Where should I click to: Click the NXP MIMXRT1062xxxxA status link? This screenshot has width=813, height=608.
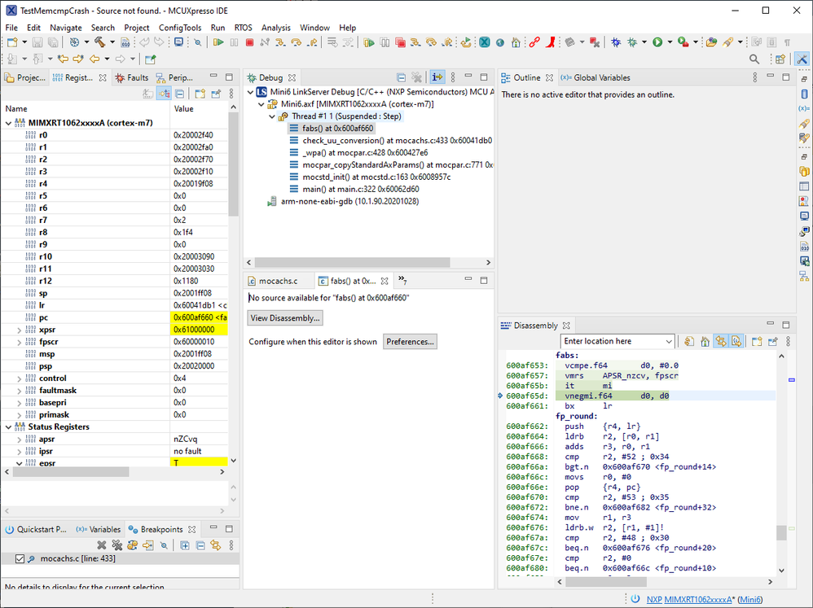click(x=689, y=599)
